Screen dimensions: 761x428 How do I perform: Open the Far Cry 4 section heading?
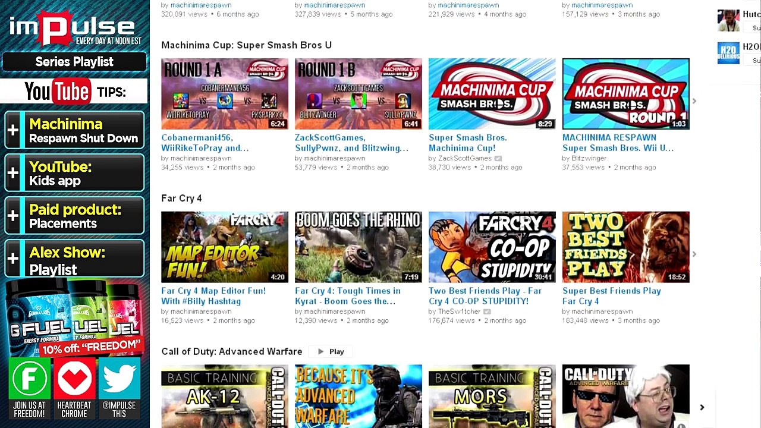pyautogui.click(x=181, y=199)
